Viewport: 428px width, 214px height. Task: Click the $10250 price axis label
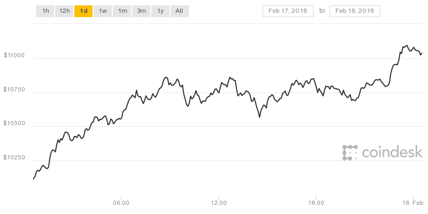point(14,157)
